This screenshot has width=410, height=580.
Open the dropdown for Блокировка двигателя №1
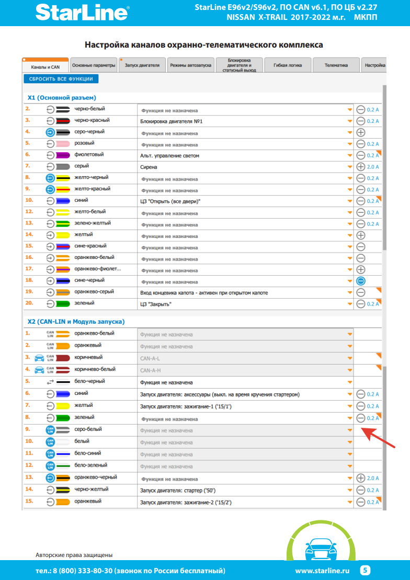pyautogui.click(x=349, y=121)
